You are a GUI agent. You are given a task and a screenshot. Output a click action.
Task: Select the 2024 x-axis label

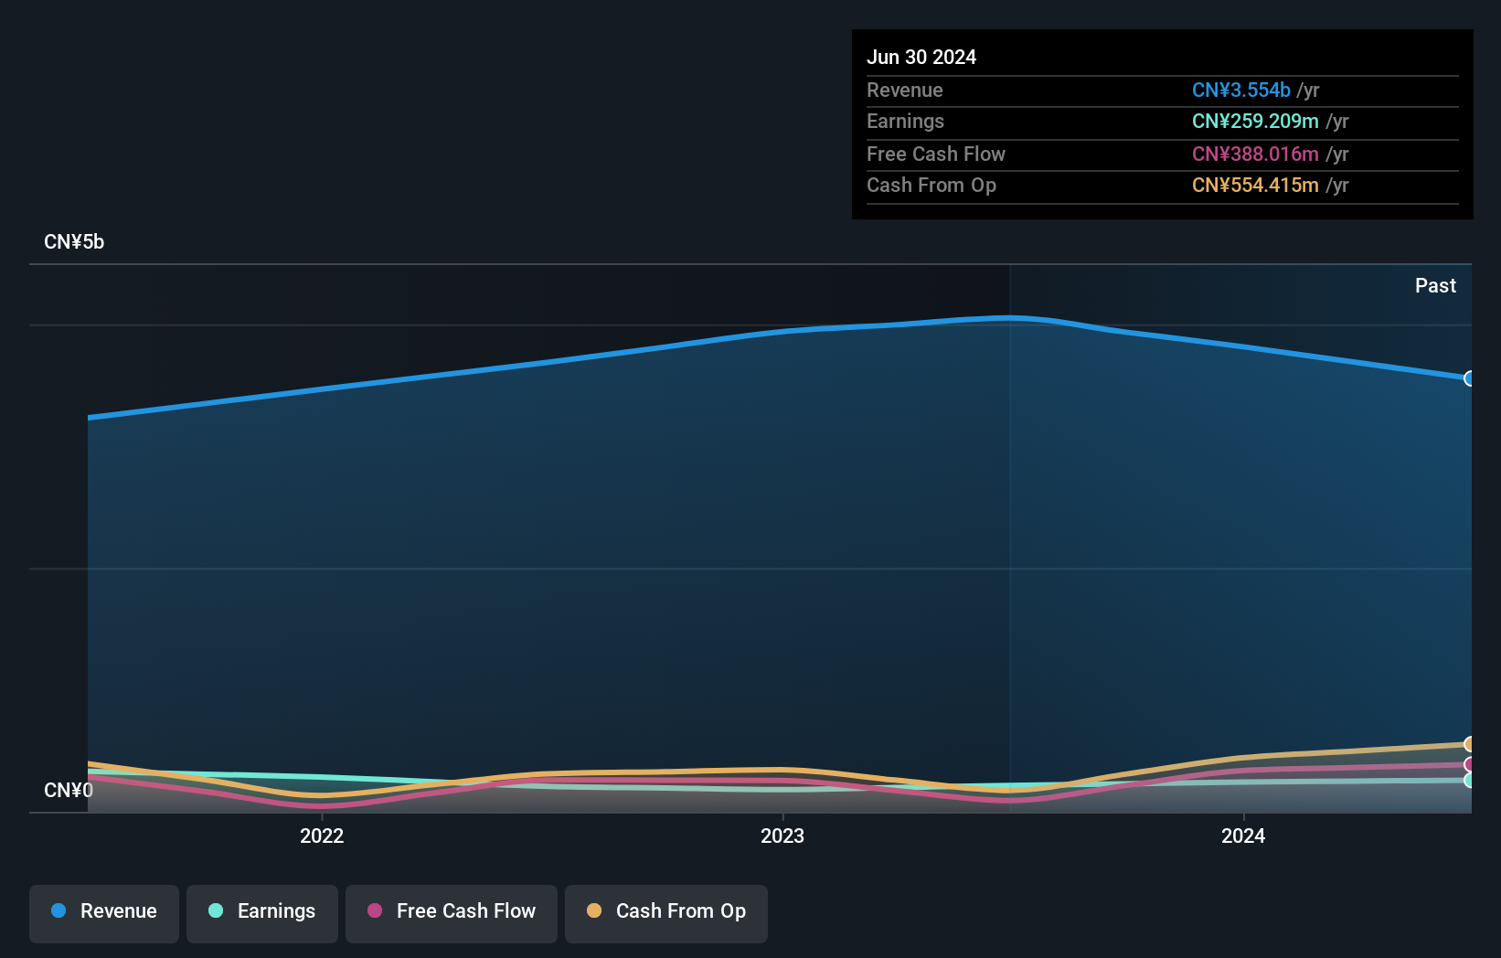1243,836
